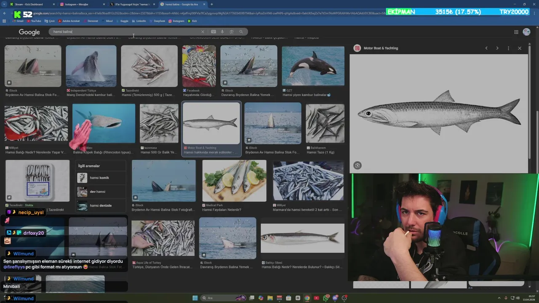Click the Google logo

(x=29, y=32)
